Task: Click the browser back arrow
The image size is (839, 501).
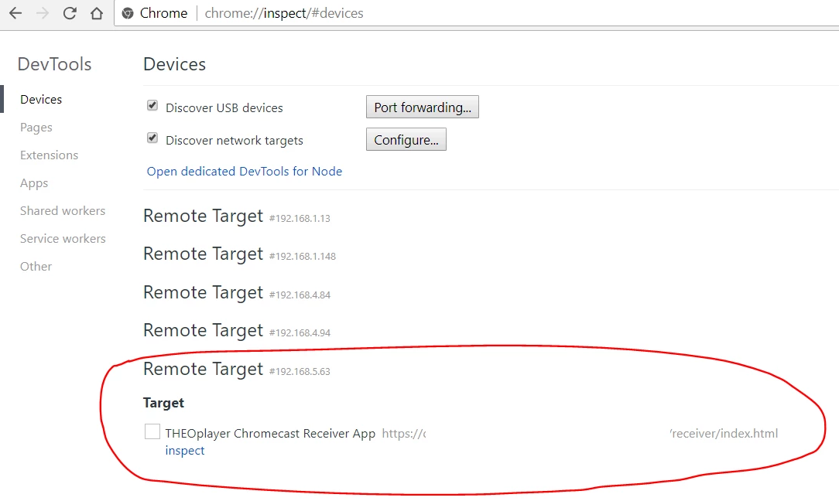Action: (x=15, y=13)
